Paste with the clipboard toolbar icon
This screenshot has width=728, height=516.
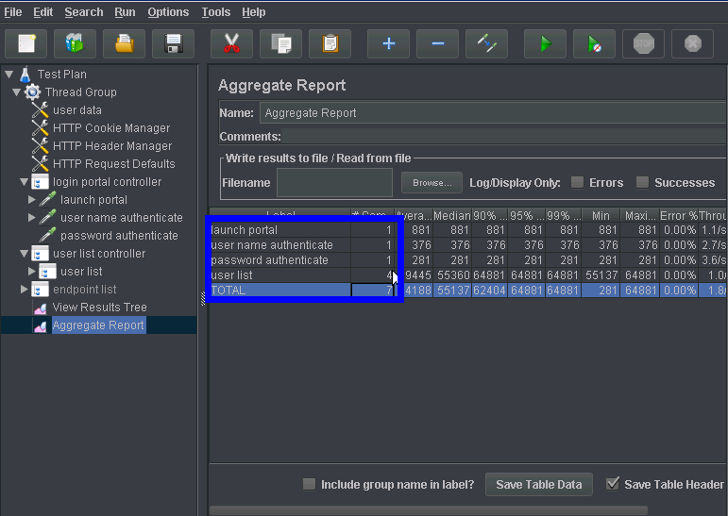coord(330,43)
